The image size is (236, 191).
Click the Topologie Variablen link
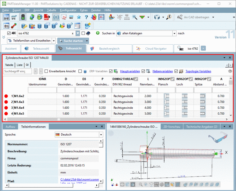click(x=198, y=71)
